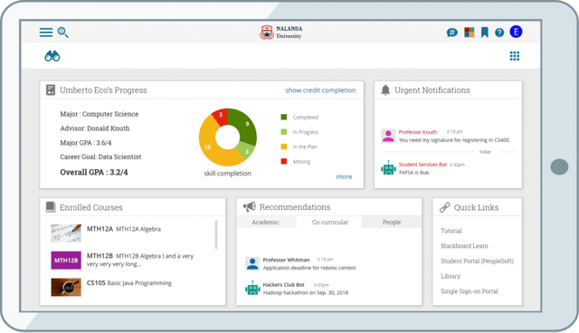The width and height of the screenshot is (579, 333).
Task: Click 'Overall GPA : 3.2/4' text
Action: [x=94, y=172]
